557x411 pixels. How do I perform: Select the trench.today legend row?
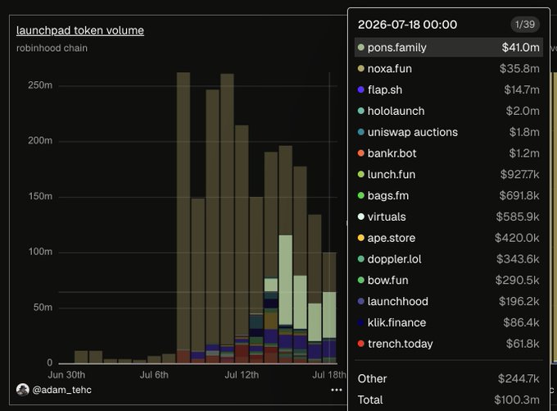tap(449, 344)
